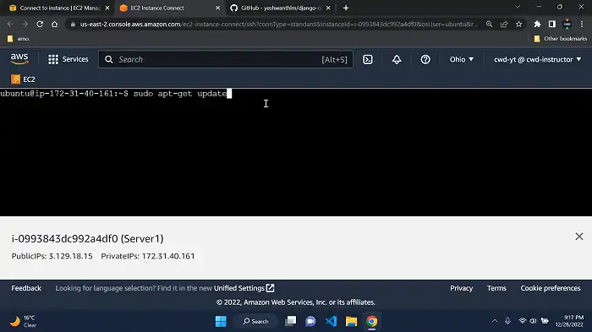The width and height of the screenshot is (592, 332).
Task: Close the EC2 Instance Connect tab
Action: (x=217, y=8)
